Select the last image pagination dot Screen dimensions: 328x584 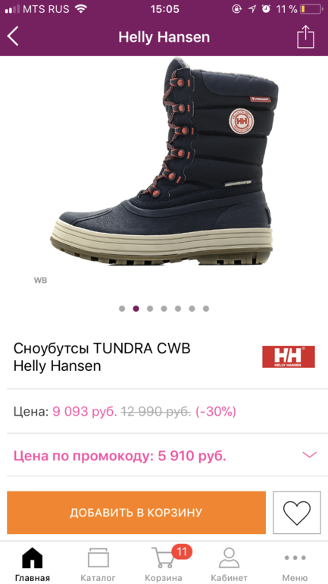click(206, 309)
